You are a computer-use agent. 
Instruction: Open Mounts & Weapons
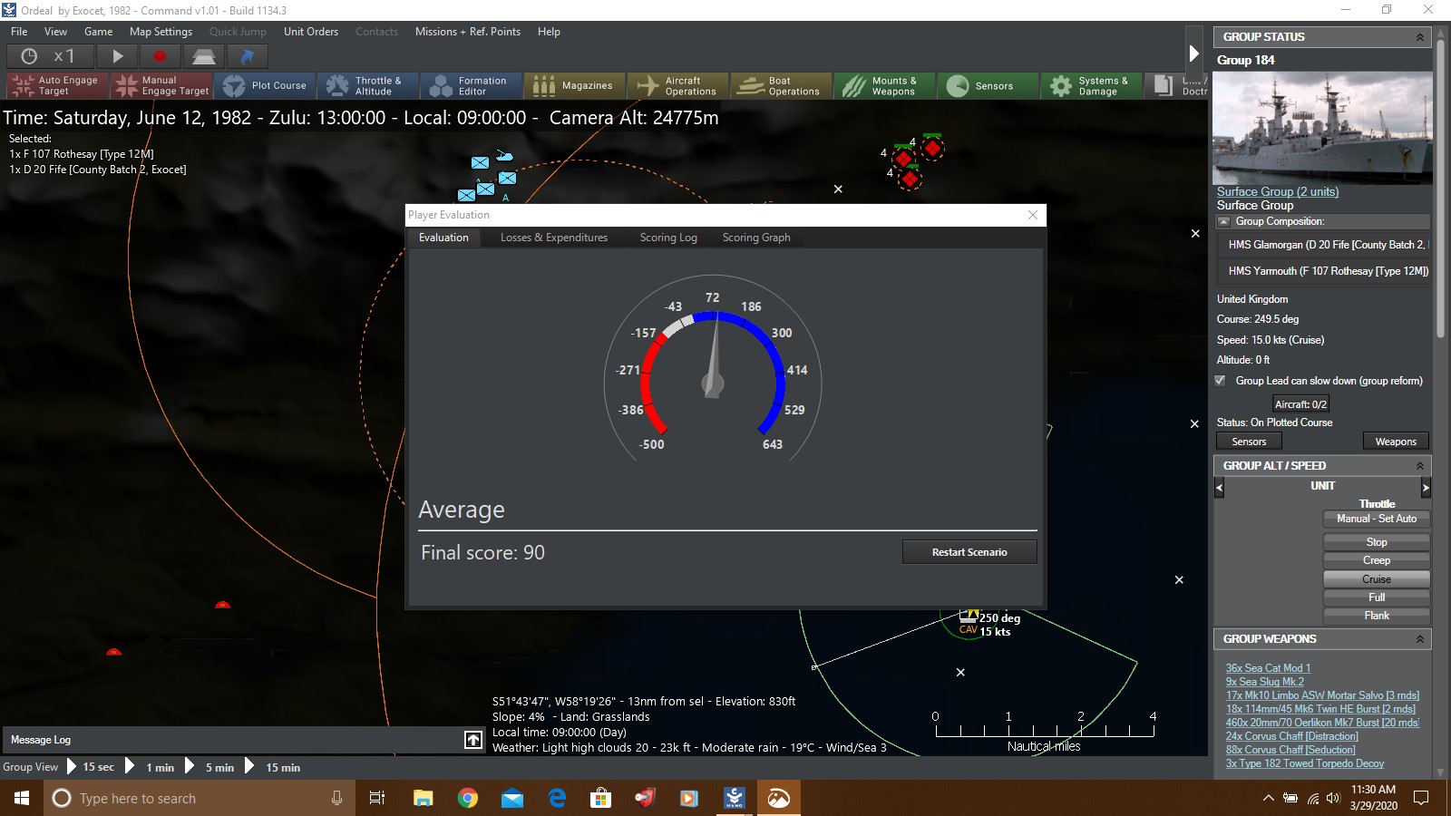884,85
